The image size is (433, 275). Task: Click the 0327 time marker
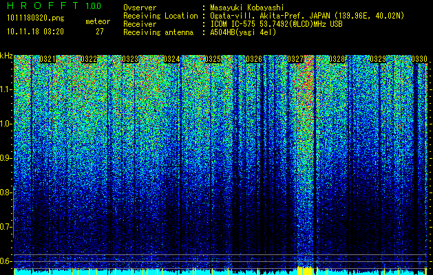(x=295, y=59)
